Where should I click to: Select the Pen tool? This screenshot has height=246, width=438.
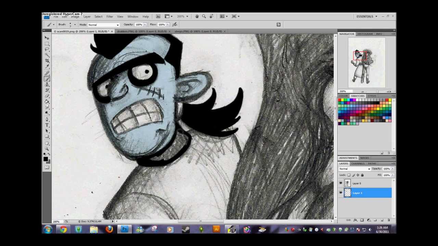pyautogui.click(x=47, y=120)
